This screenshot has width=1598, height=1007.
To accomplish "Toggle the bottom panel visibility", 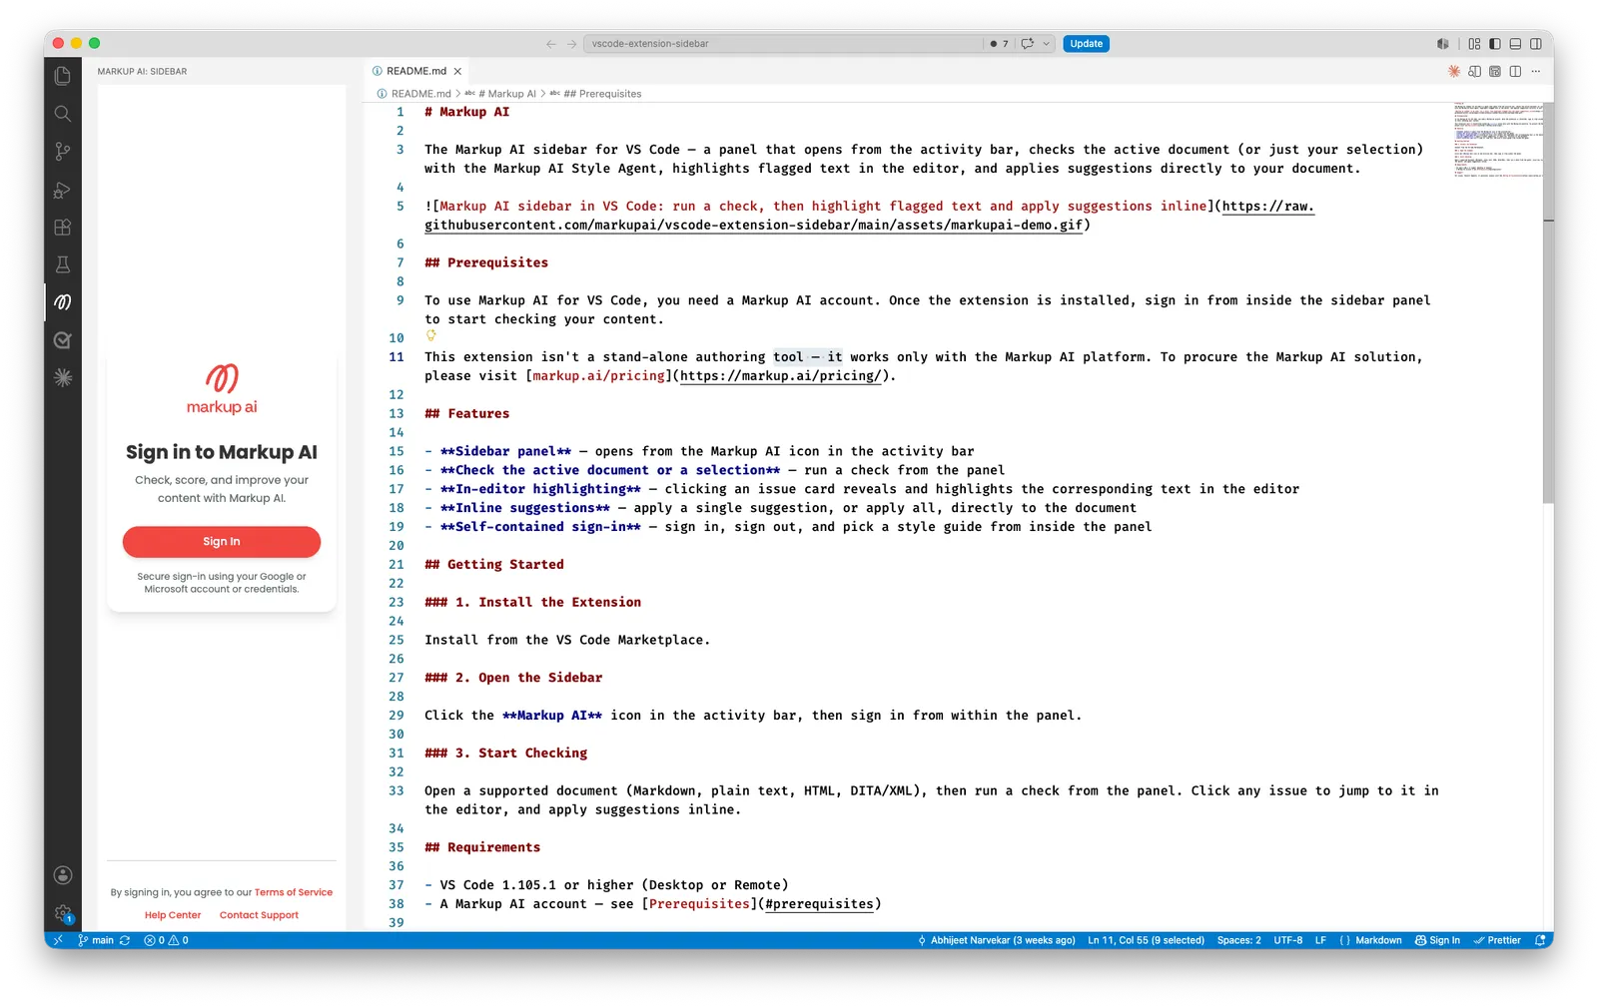I will pyautogui.click(x=1515, y=44).
